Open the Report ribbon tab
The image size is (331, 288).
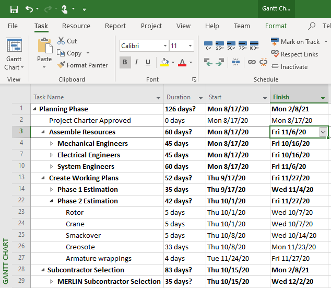click(115, 26)
